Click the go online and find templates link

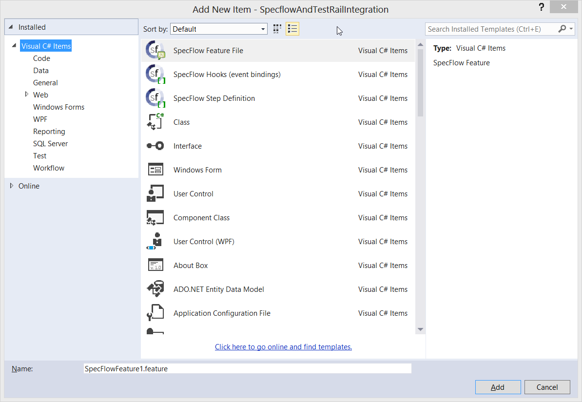coord(283,347)
